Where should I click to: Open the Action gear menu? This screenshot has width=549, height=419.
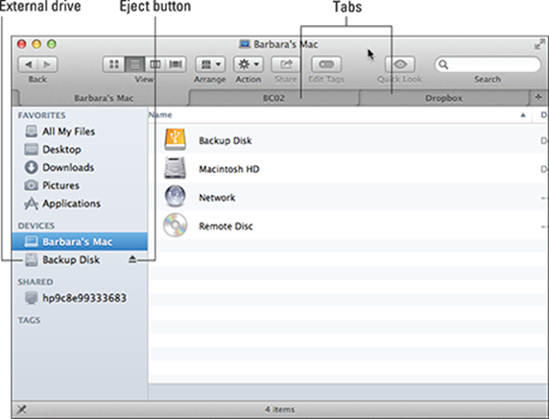[249, 64]
